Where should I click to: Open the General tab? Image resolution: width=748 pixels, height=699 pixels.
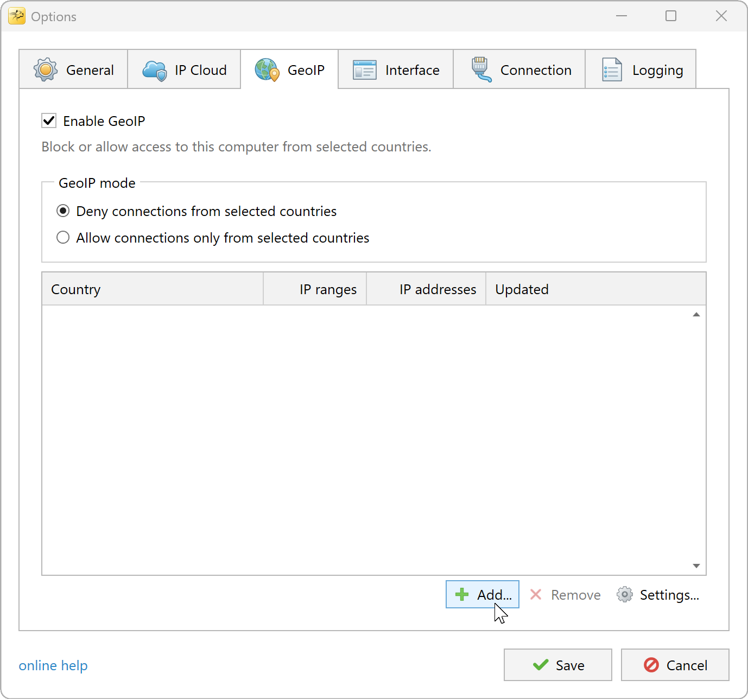(x=73, y=69)
